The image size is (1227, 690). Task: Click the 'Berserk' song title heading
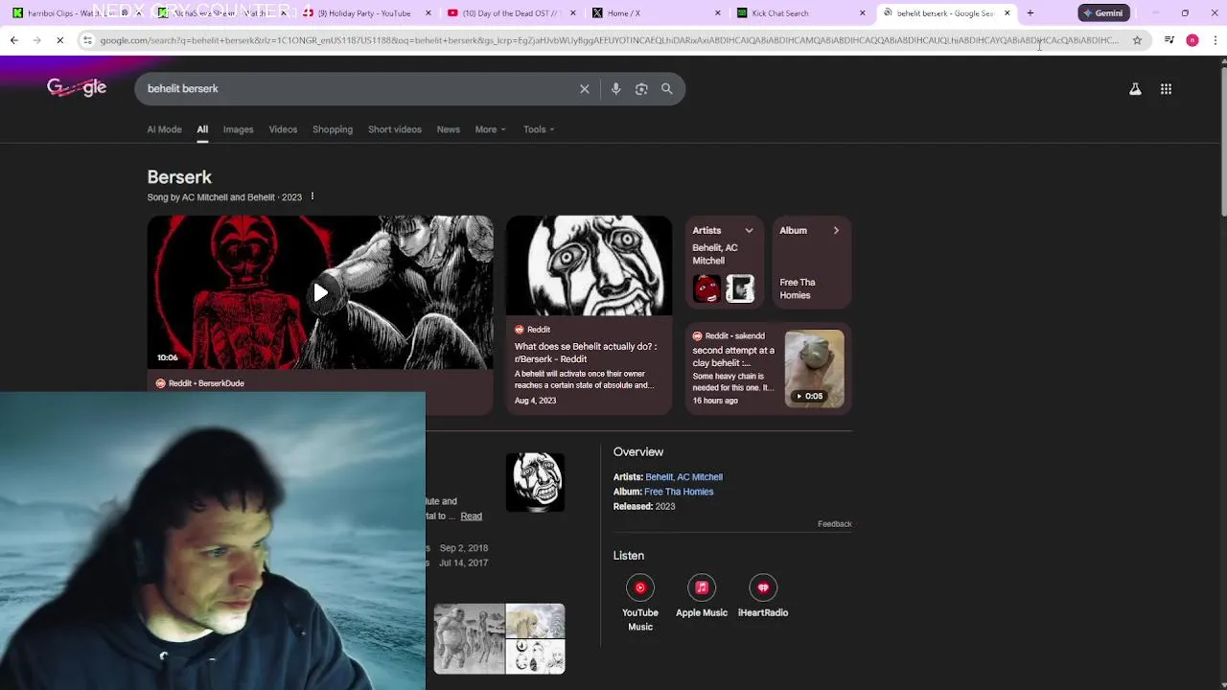pos(179,177)
